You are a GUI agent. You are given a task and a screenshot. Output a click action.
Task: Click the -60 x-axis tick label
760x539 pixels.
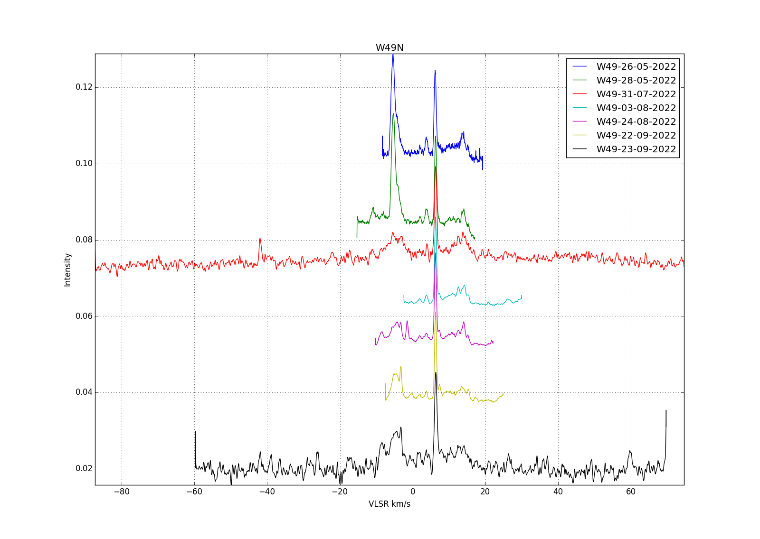pos(194,492)
